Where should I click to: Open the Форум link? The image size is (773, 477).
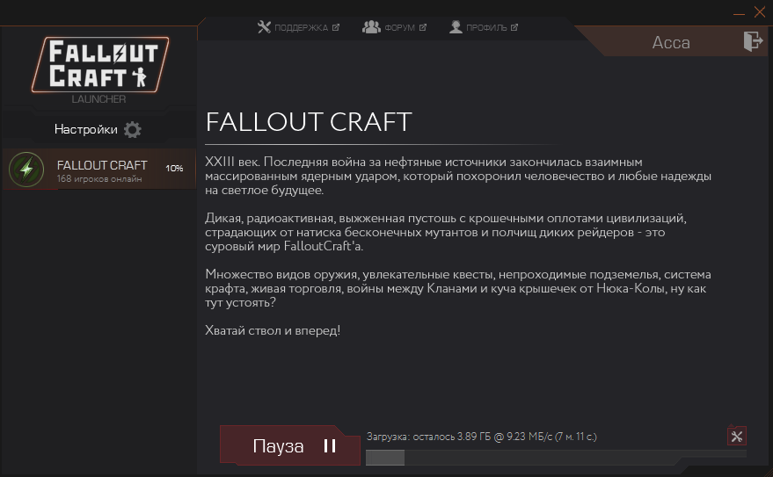pyautogui.click(x=399, y=27)
